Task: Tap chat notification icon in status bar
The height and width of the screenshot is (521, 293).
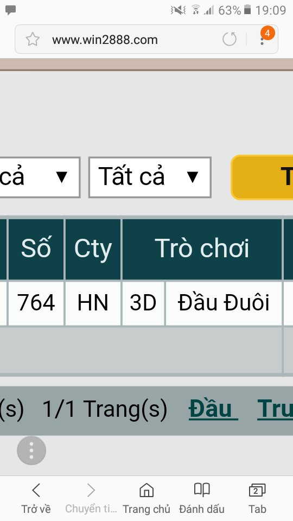Action: [11, 10]
